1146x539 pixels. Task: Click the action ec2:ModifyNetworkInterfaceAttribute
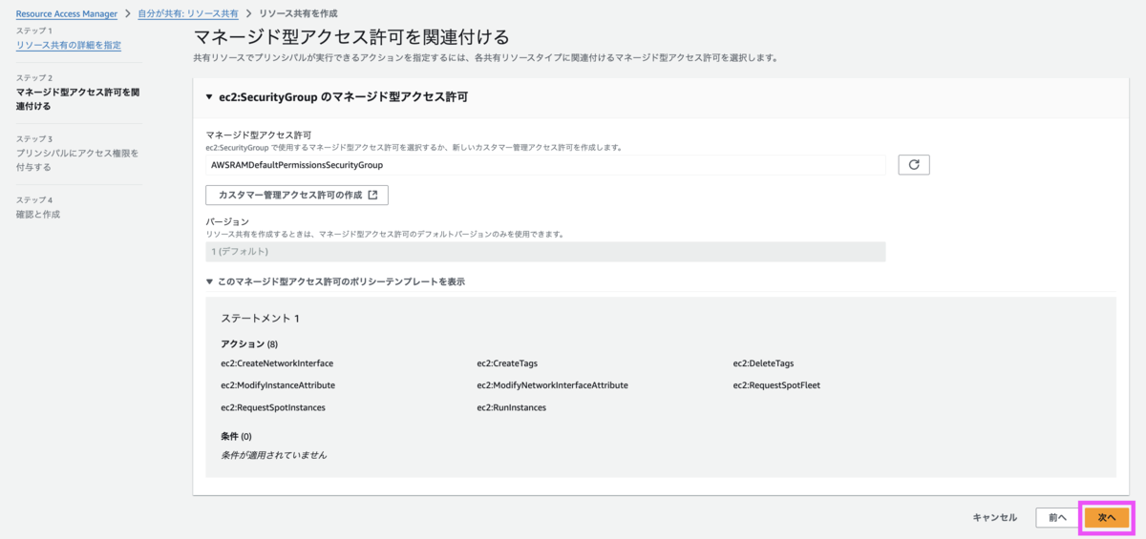pyautogui.click(x=552, y=385)
